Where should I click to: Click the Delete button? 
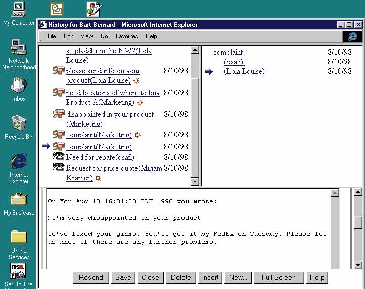coord(180,277)
